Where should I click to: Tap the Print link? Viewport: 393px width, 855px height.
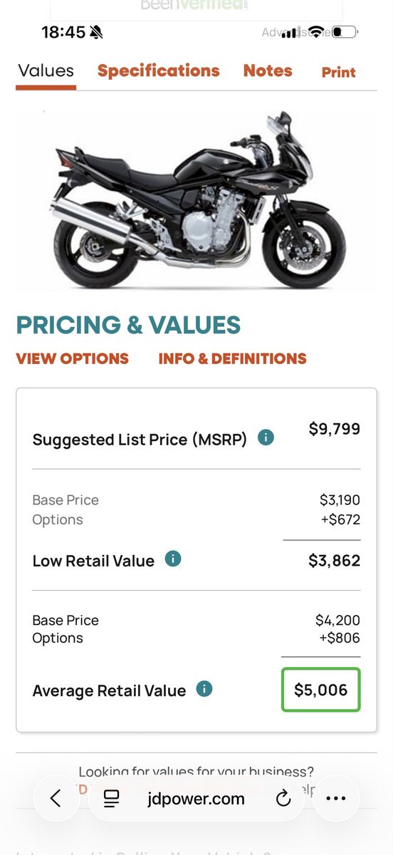[x=339, y=72]
